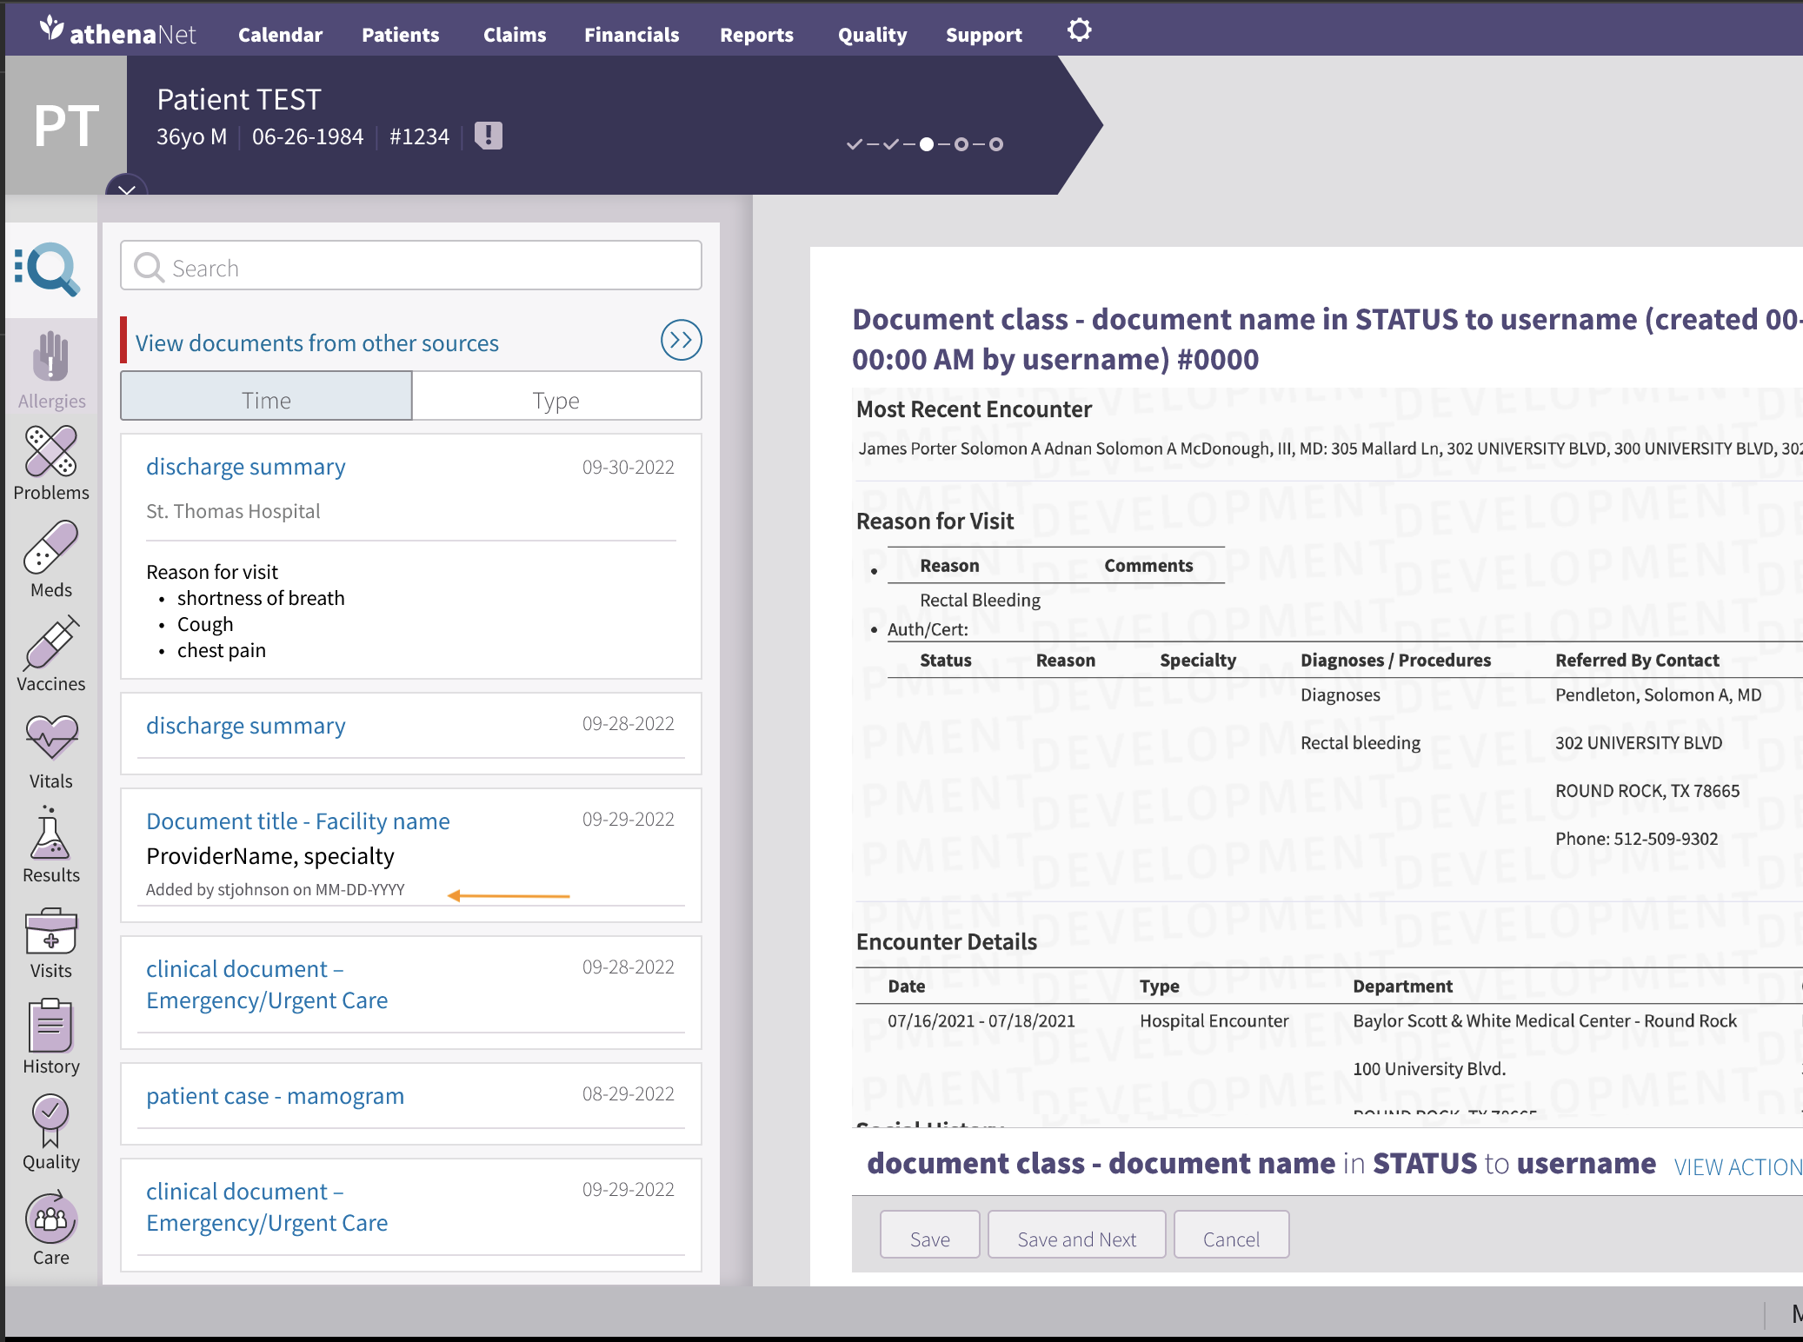This screenshot has height=1342, width=1803.
Task: Expand the patient banner chevron
Action: [x=127, y=188]
